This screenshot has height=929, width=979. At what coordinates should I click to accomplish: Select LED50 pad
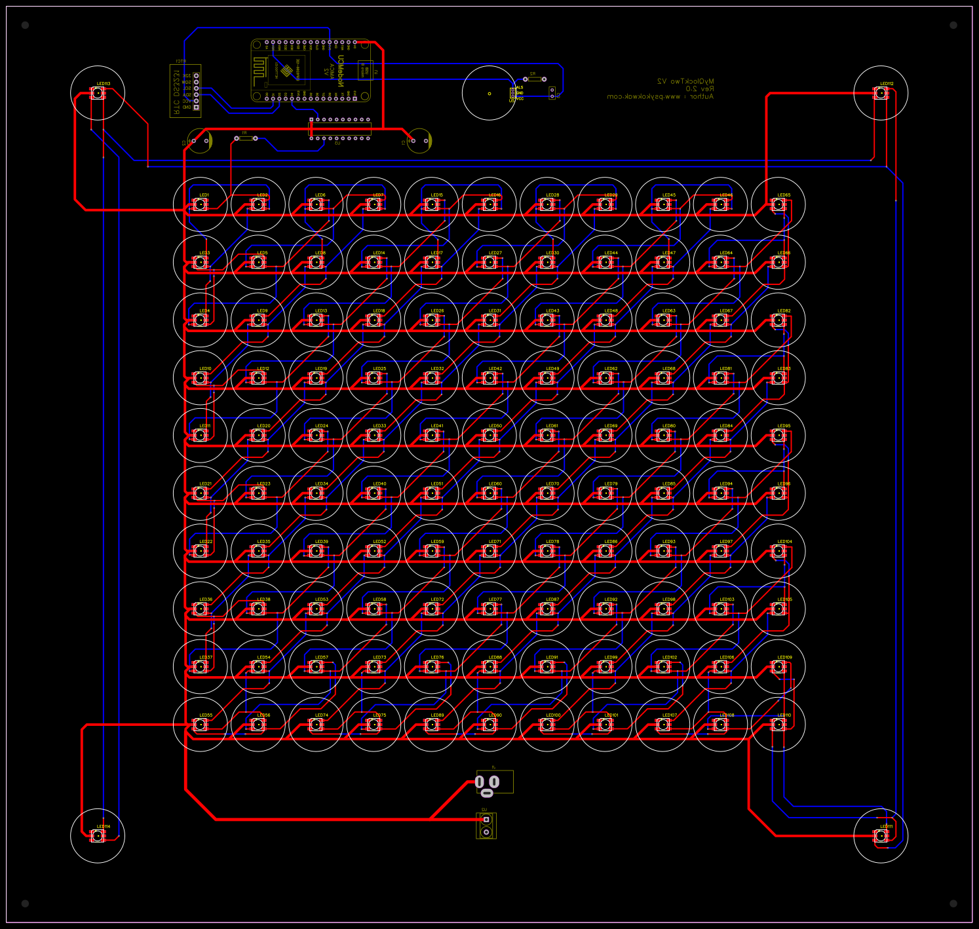(490, 436)
